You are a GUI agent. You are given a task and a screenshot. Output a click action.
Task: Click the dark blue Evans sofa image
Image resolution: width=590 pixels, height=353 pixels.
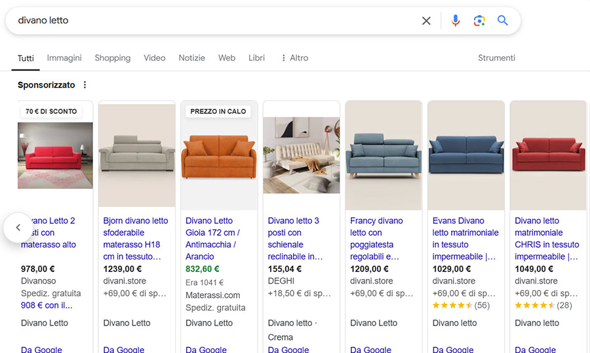465,156
